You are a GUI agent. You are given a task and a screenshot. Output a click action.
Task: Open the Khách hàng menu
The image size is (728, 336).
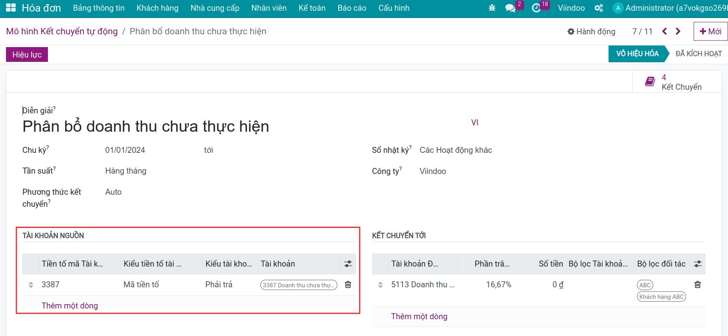[x=157, y=8]
